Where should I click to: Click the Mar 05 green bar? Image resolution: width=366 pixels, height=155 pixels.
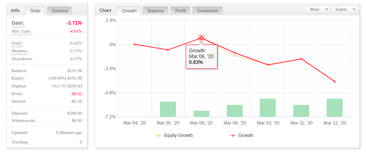[x=168, y=109]
